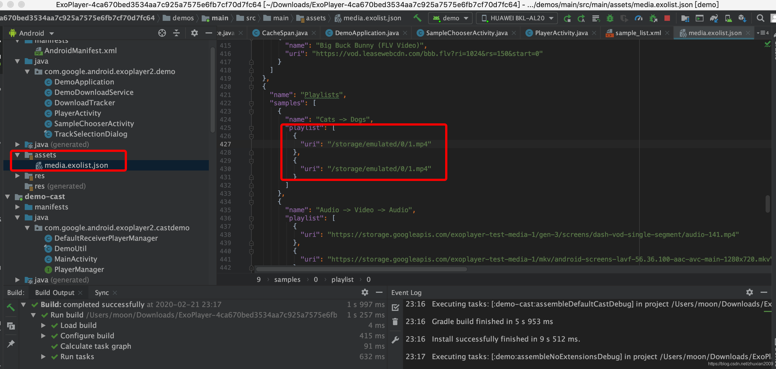Click the Search Everywhere magnifier icon

[x=760, y=18]
